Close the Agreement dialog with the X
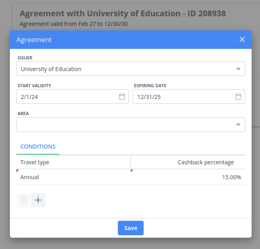The image size is (260, 249). click(x=242, y=40)
